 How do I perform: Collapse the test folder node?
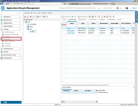point(26,29)
